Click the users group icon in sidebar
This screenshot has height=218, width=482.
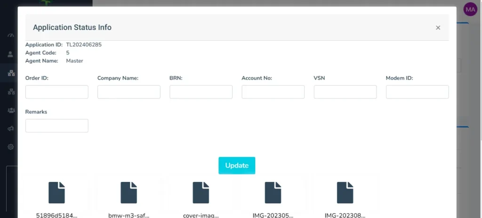10,110
